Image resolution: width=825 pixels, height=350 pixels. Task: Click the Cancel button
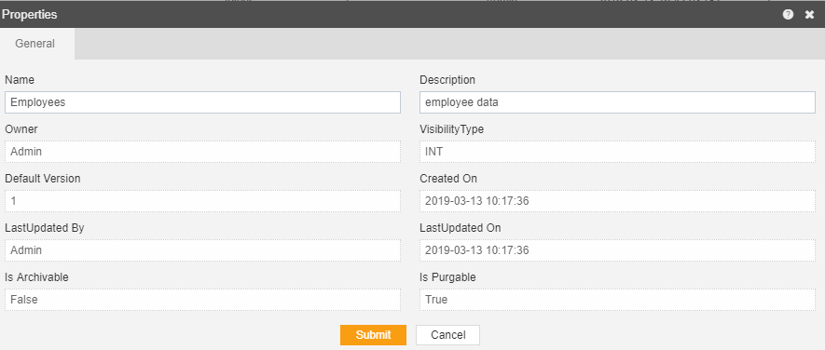tap(447, 335)
